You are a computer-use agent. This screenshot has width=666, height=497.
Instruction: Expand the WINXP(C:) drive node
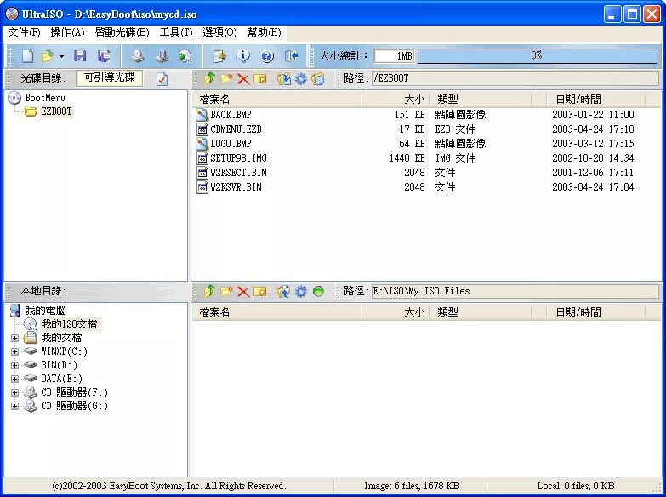tap(14, 352)
